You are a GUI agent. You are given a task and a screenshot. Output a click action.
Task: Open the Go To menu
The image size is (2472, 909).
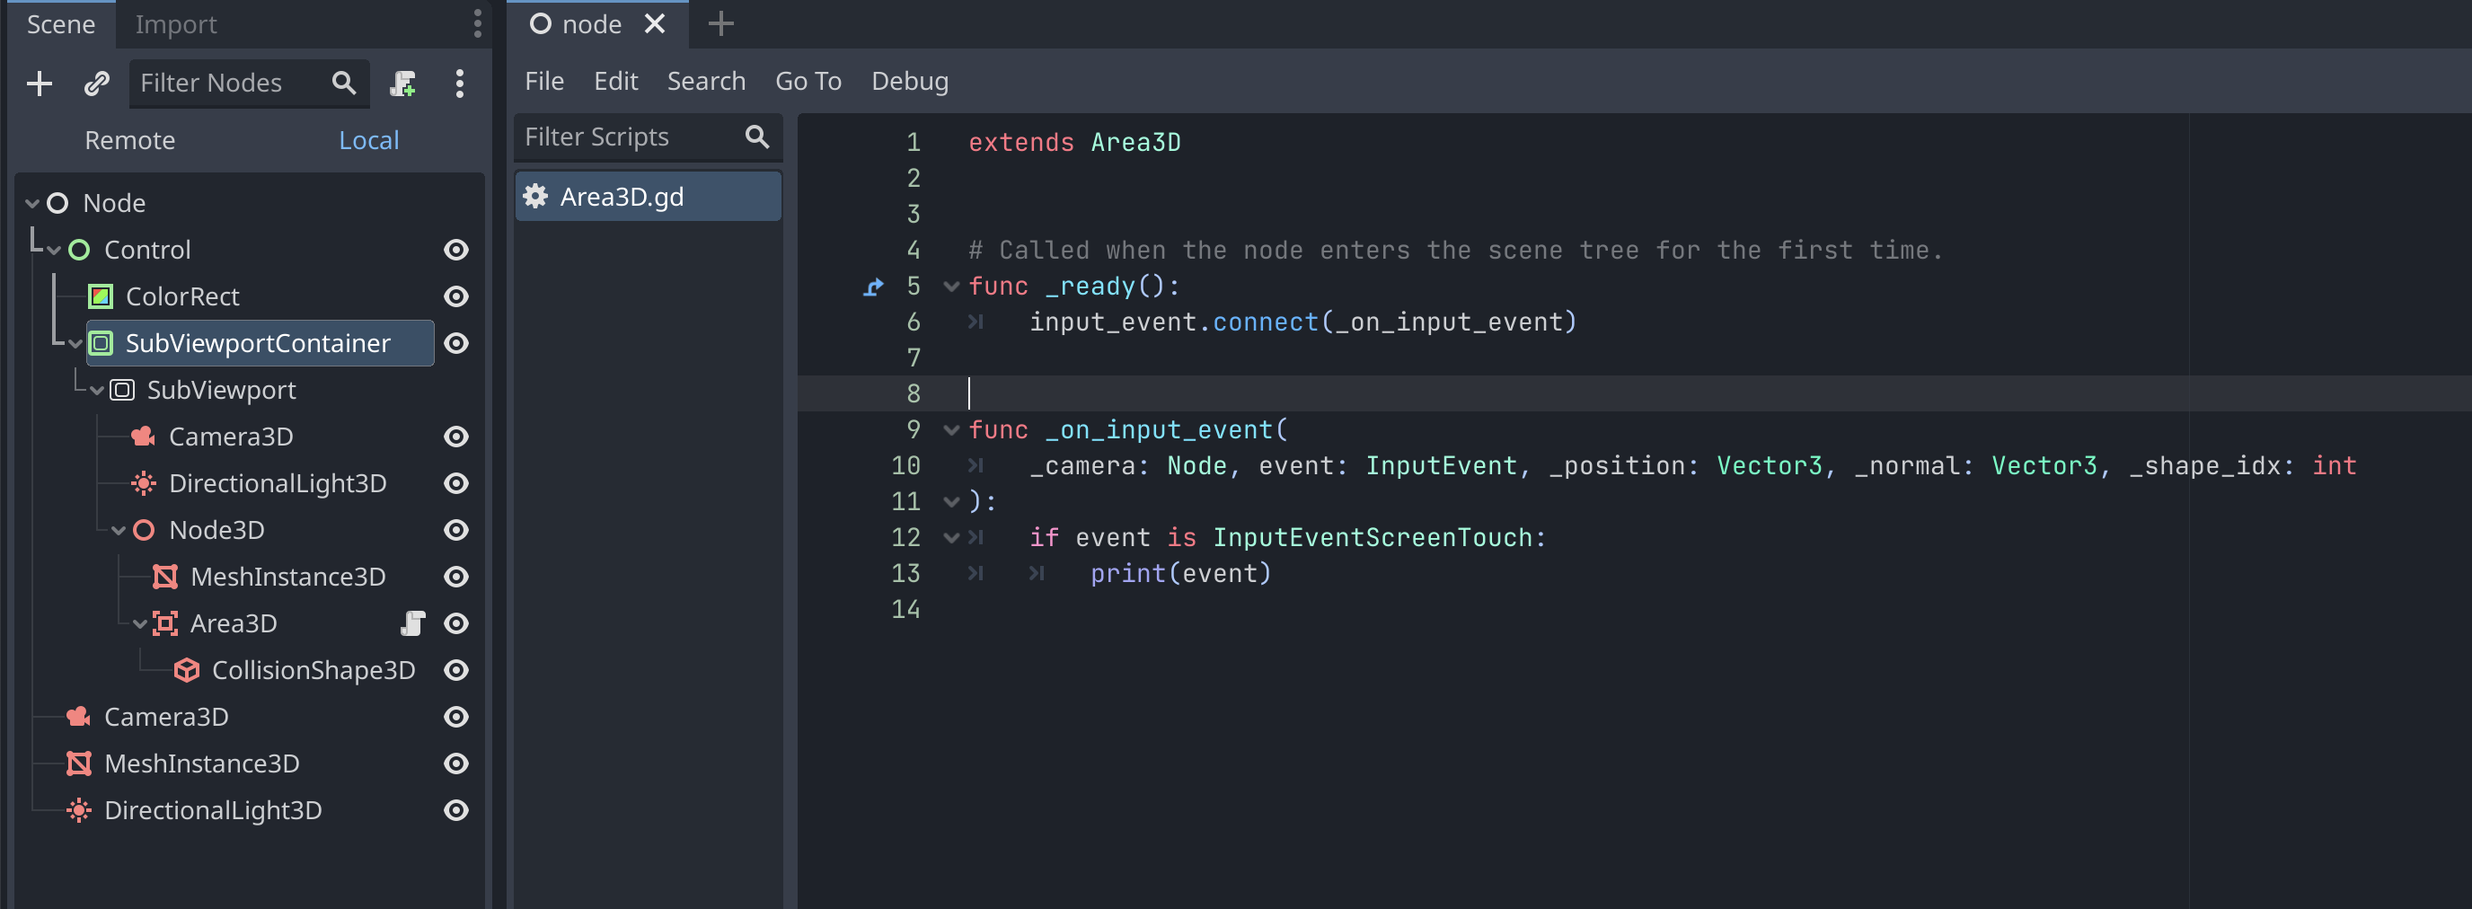point(808,81)
